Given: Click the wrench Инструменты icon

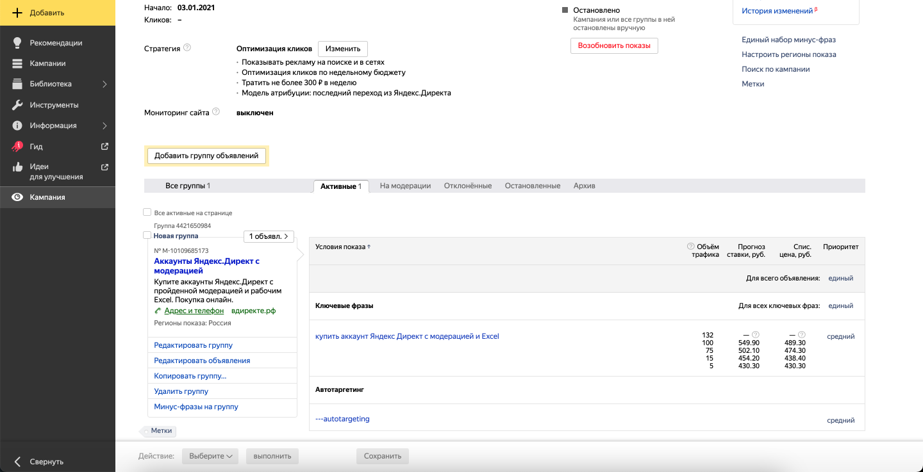Looking at the screenshot, I should point(17,105).
